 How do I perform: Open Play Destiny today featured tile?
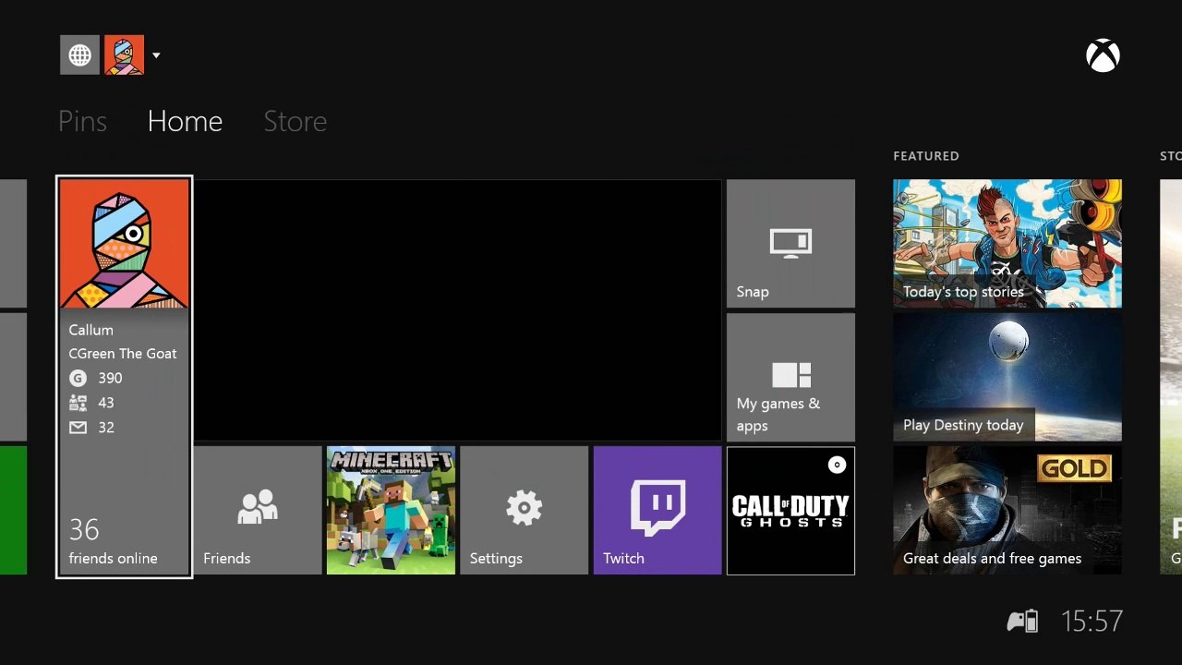pos(1007,377)
